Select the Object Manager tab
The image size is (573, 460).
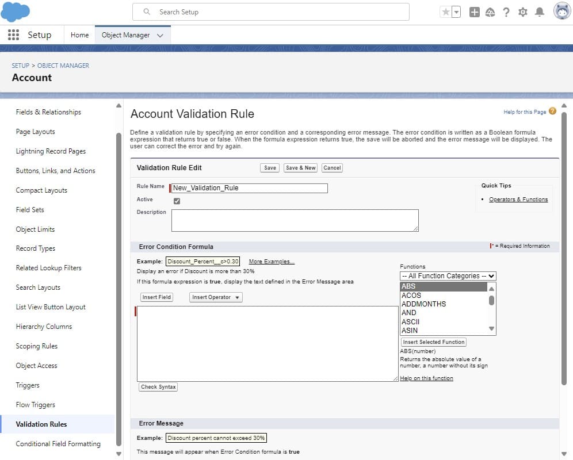126,35
